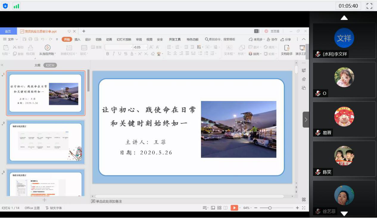377x219 pixels.
Task: Switch to slide sorter grid view icon
Action: click(219, 208)
